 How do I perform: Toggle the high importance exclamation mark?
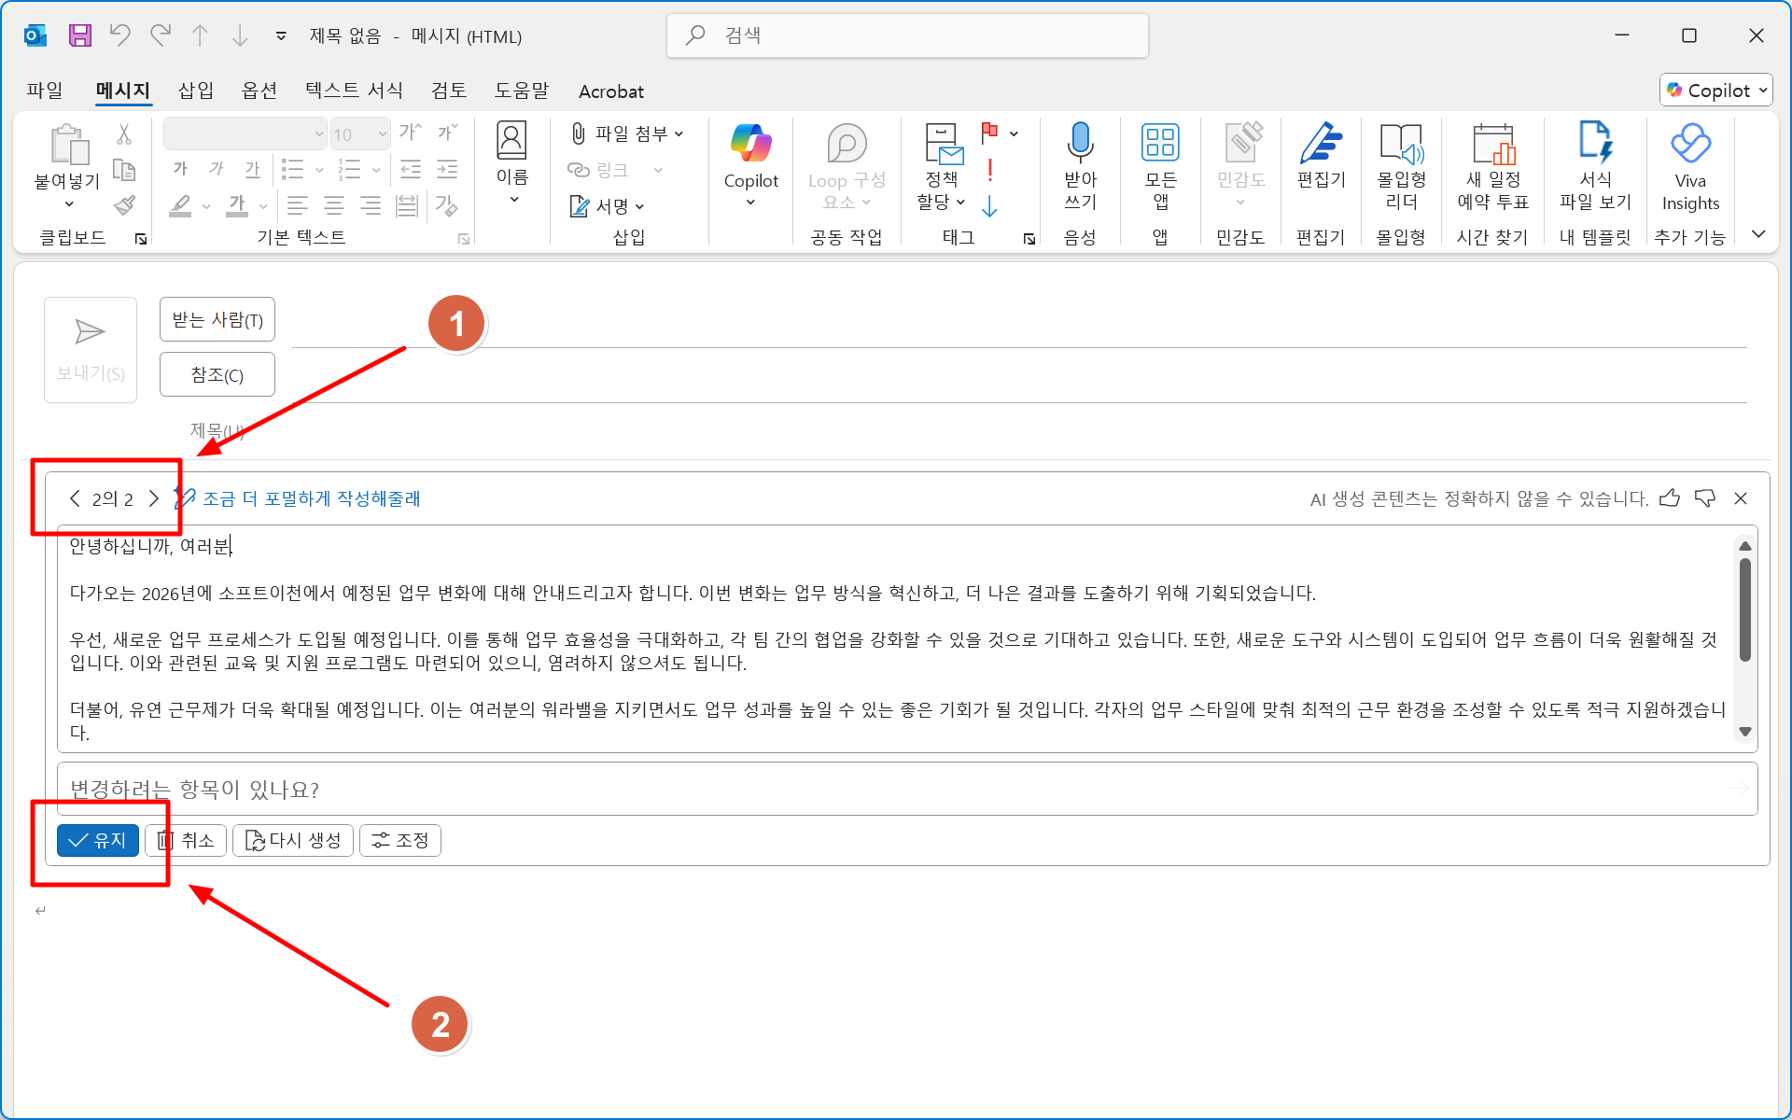(990, 171)
